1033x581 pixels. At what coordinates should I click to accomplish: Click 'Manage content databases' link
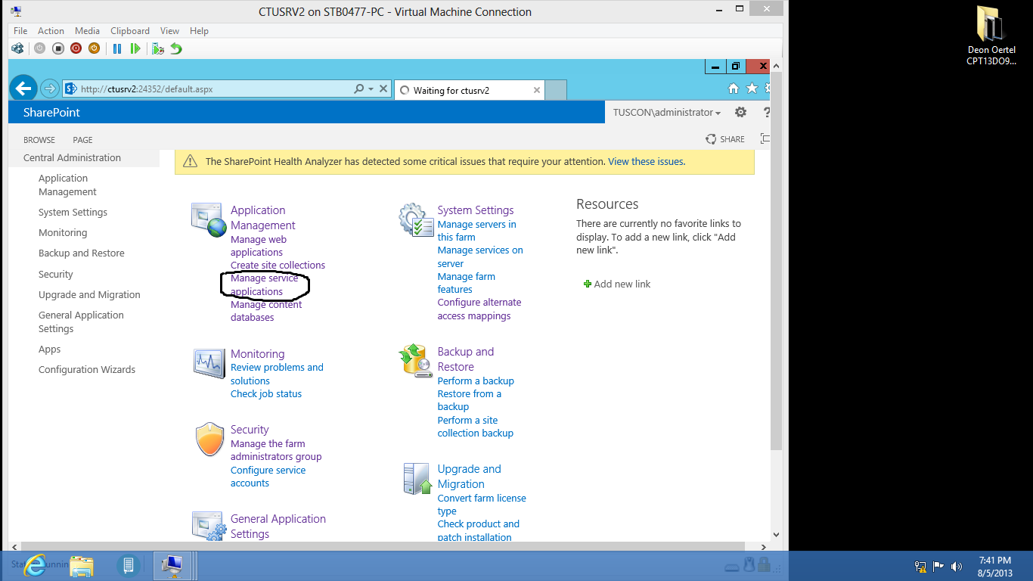coord(266,311)
